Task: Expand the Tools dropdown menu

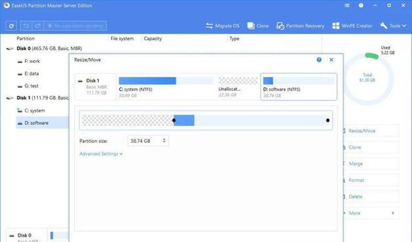Action: pyautogui.click(x=393, y=26)
